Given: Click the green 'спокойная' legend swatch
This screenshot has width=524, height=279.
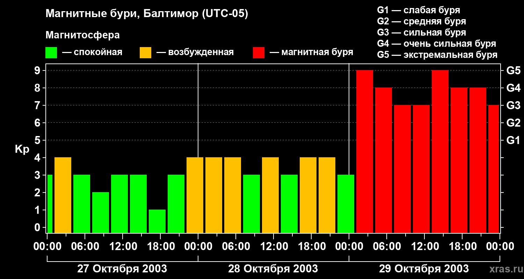Looking at the screenshot, I should pyautogui.click(x=51, y=53).
